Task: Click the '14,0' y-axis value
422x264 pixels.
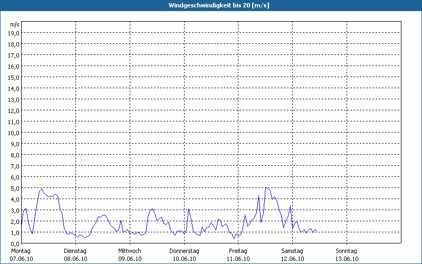Action: [14, 89]
